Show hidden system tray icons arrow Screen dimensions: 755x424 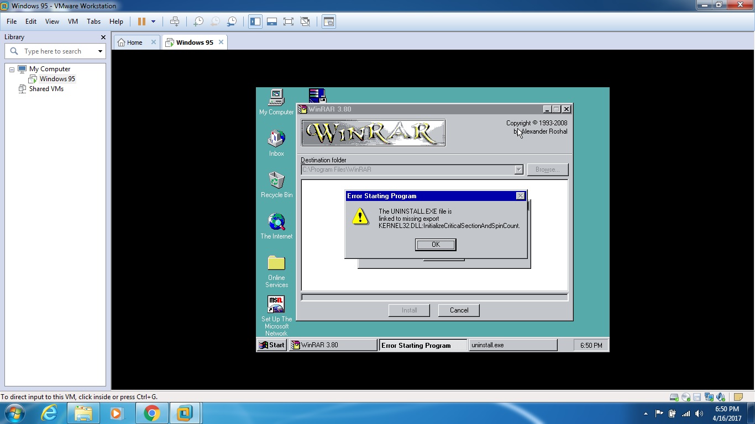[646, 414]
